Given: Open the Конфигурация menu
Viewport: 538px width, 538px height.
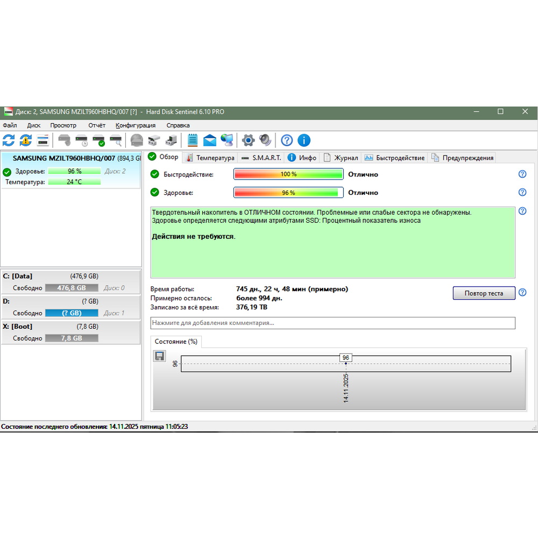Looking at the screenshot, I should pyautogui.click(x=136, y=125).
